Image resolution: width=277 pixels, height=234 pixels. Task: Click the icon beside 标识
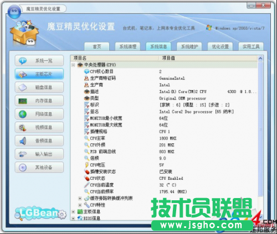86,105
